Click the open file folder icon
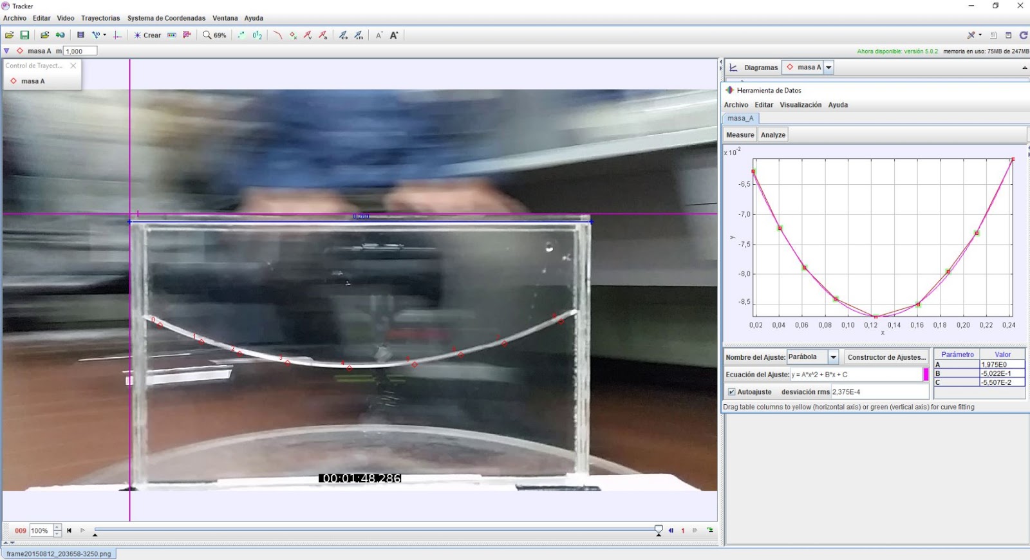 (10, 35)
